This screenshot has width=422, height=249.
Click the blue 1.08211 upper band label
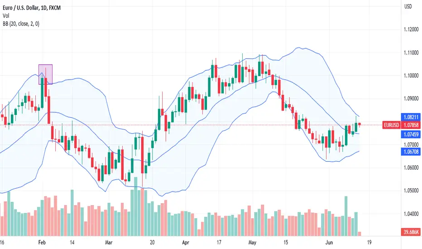coord(411,117)
